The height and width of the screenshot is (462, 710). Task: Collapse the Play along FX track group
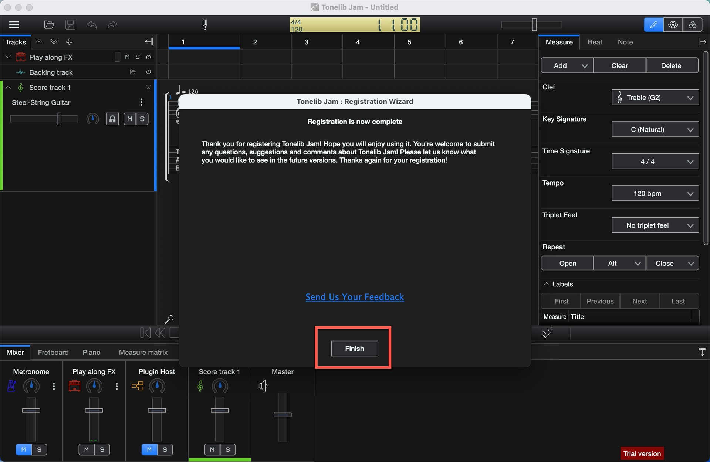tap(8, 57)
